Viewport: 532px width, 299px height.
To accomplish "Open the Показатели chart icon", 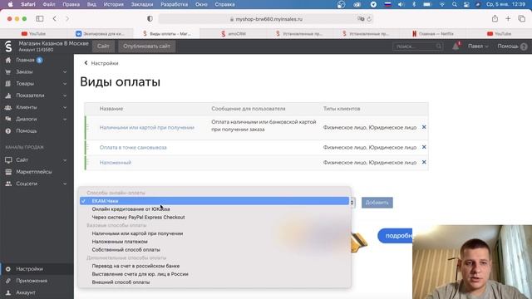I will point(8,96).
